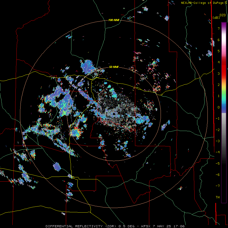Click the DIFFERENTIAL REFLECTIVITY (ZDR) caption text
Screen dimensions: 228x228
click(x=81, y=226)
